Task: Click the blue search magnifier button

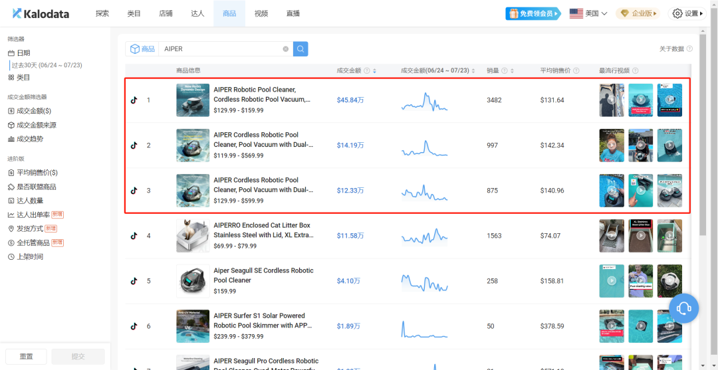Action: [x=300, y=49]
